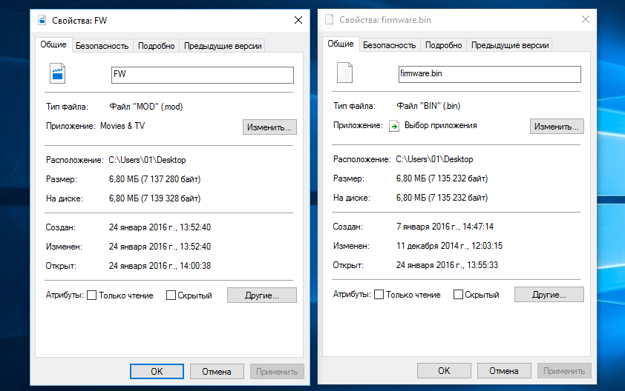Toggle hidden attribute for firmware.bin
625x391 pixels.
coord(459,295)
